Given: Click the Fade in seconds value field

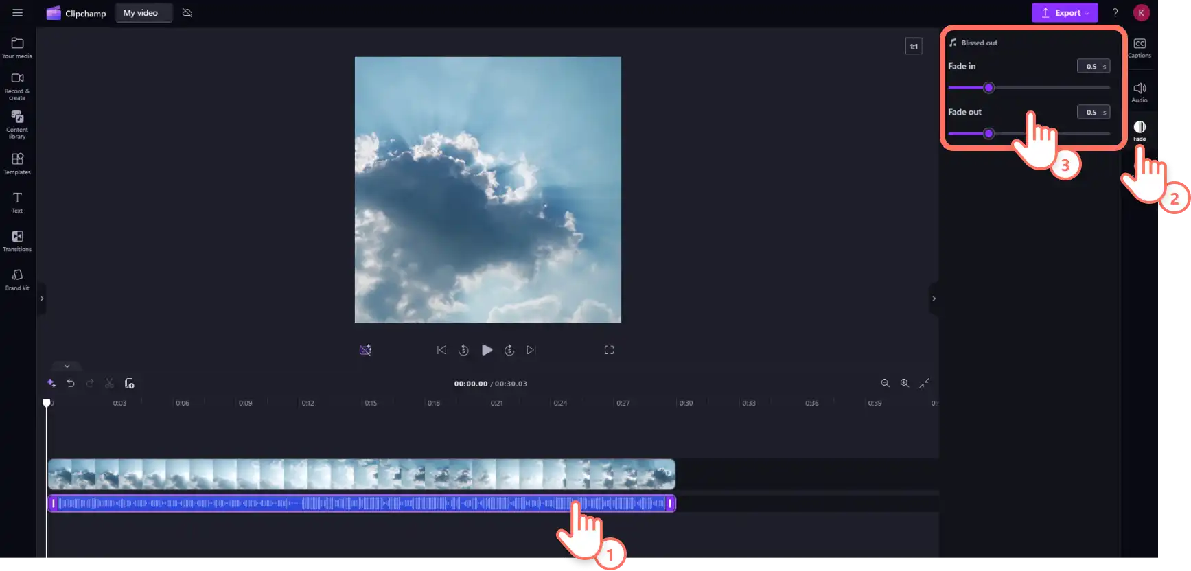Looking at the screenshot, I should point(1094,66).
